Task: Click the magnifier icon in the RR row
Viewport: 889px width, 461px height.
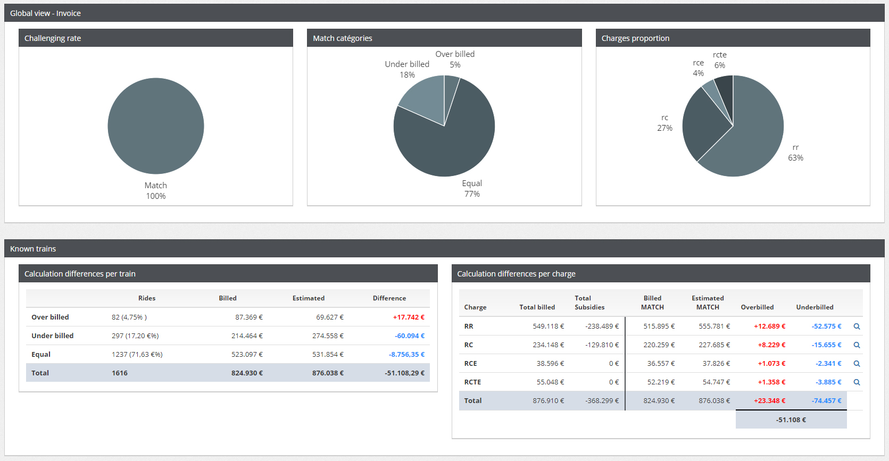Action: (857, 326)
